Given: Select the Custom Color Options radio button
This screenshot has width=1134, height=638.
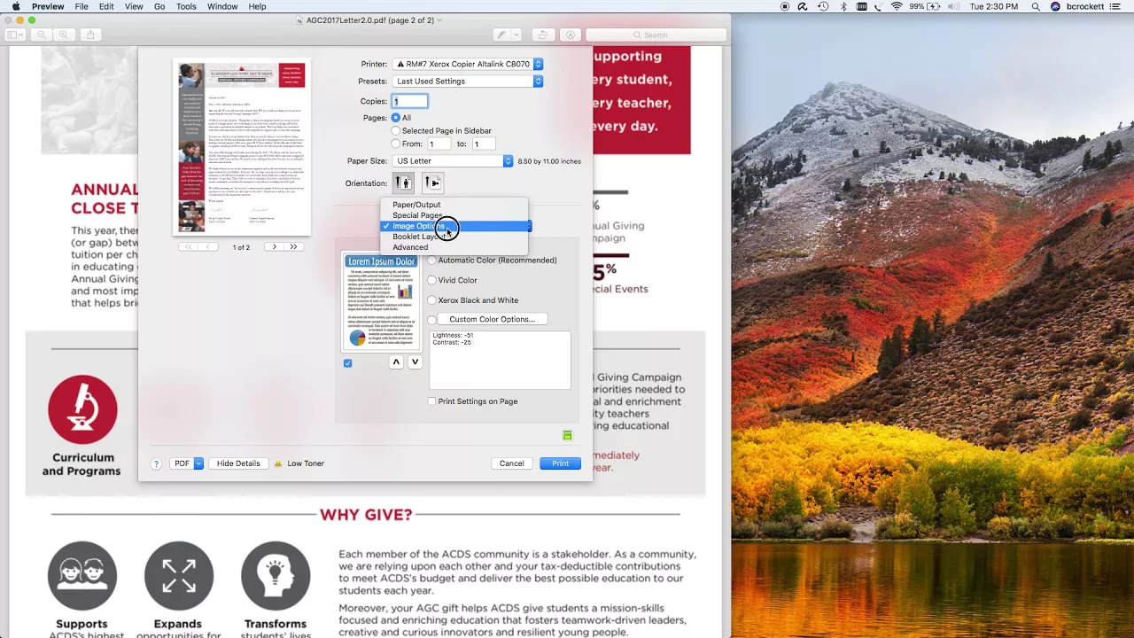Looking at the screenshot, I should point(432,320).
